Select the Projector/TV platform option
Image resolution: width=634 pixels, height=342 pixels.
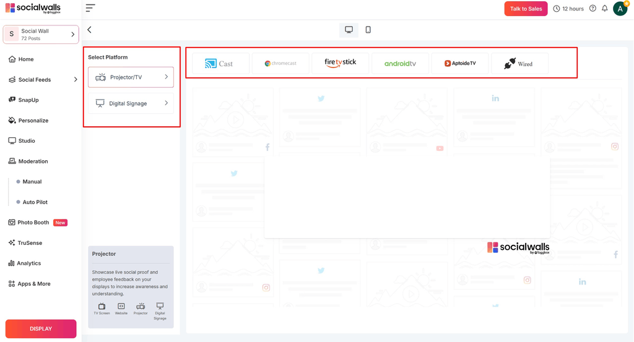pos(131,77)
